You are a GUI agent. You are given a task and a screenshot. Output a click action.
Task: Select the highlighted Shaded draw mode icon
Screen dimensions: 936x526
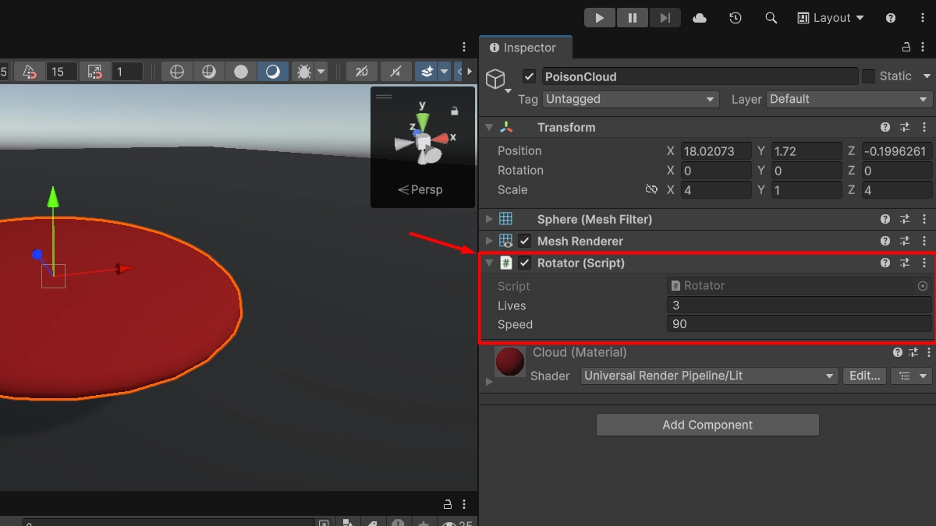coord(273,72)
